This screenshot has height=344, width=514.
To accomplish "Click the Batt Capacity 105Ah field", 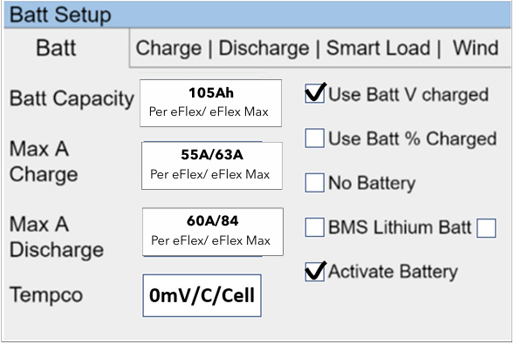I will click(211, 103).
